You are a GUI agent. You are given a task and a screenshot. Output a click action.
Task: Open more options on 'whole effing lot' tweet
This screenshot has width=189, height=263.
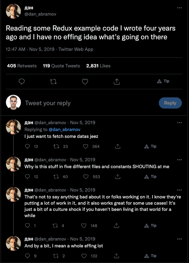[179, 239]
